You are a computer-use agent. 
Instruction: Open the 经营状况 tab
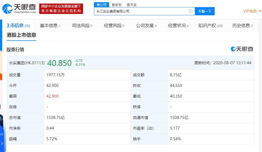click(178, 25)
